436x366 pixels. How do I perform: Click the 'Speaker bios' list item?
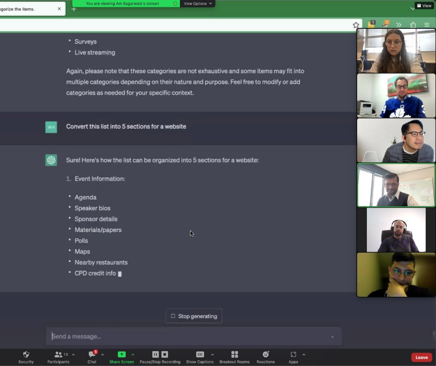[92, 208]
